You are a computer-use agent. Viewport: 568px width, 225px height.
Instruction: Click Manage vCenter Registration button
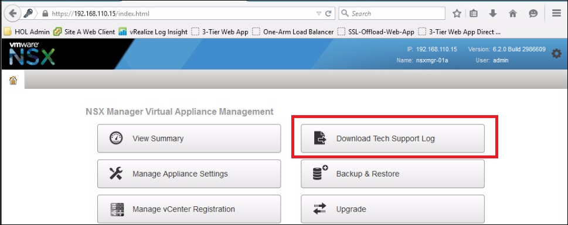pyautogui.click(x=189, y=209)
